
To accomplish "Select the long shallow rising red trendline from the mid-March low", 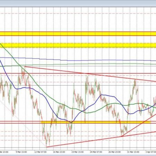I will click(101, 139).
